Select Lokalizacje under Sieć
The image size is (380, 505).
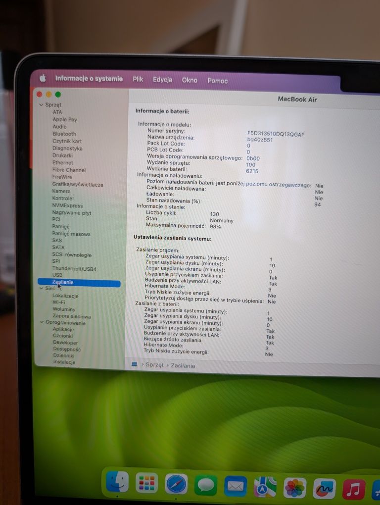(x=65, y=296)
